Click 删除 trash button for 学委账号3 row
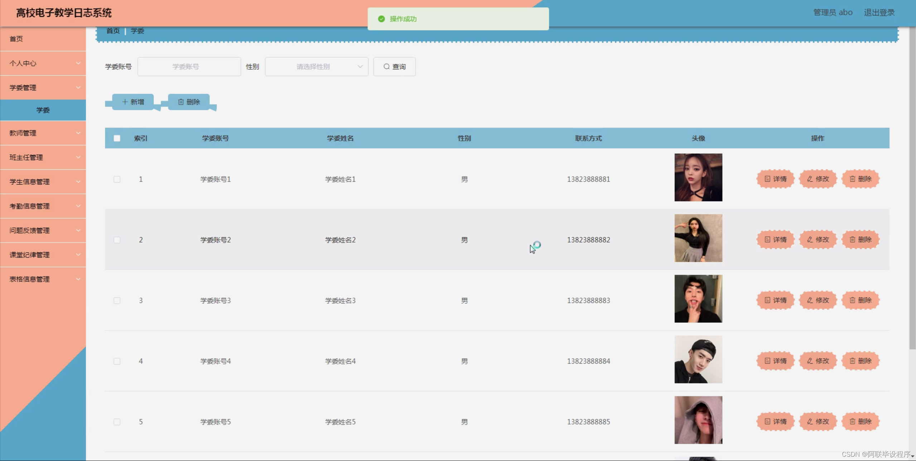Viewport: 916px width, 461px height. click(860, 300)
